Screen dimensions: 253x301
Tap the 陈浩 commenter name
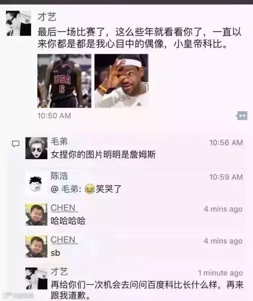pos(59,176)
